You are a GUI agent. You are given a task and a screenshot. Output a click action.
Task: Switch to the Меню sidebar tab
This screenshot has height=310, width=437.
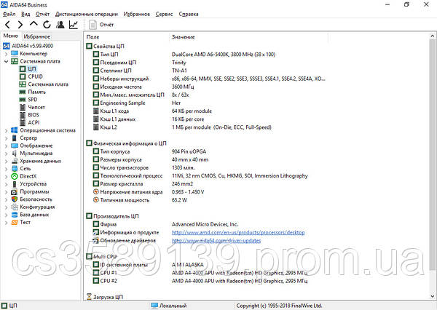pyautogui.click(x=11, y=36)
